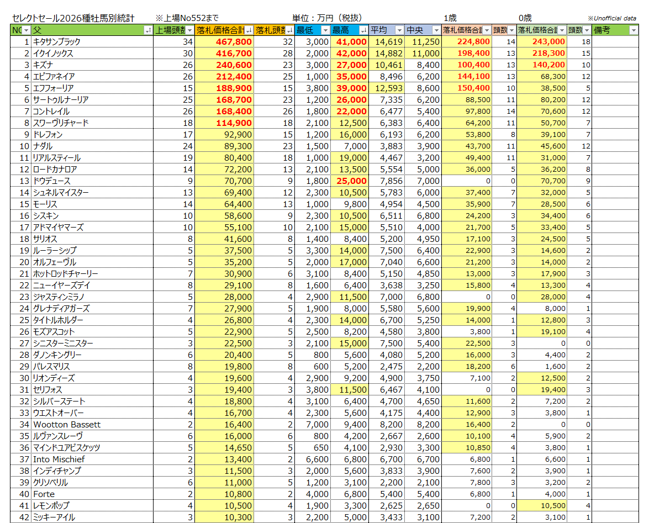Select the ロードカナロア cell
The image size is (649, 523).
[x=92, y=169]
